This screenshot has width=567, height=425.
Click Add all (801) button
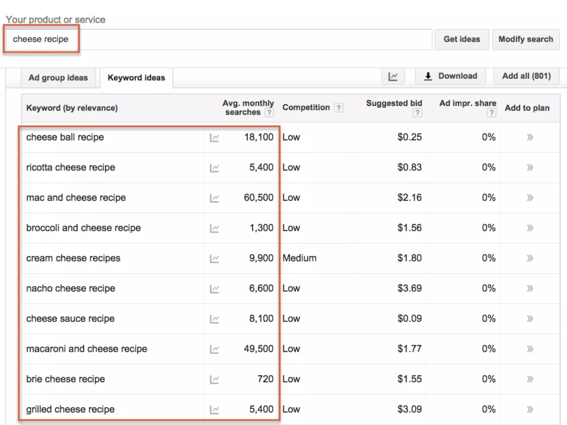pos(526,76)
